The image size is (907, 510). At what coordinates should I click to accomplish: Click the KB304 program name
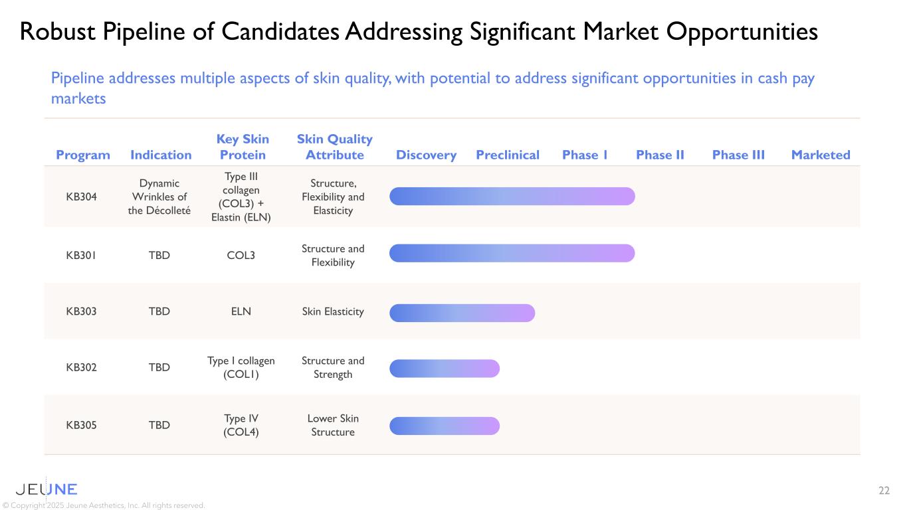82,197
